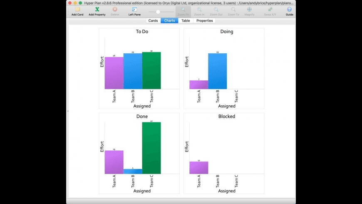Click Team C bar in To Do chart
This screenshot has width=362, height=204.
(x=151, y=70)
